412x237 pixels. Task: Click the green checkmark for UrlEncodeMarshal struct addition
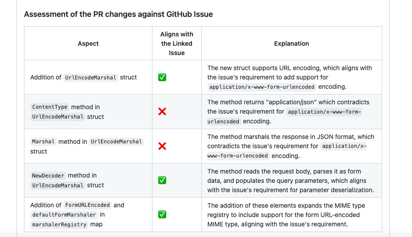tap(162, 77)
